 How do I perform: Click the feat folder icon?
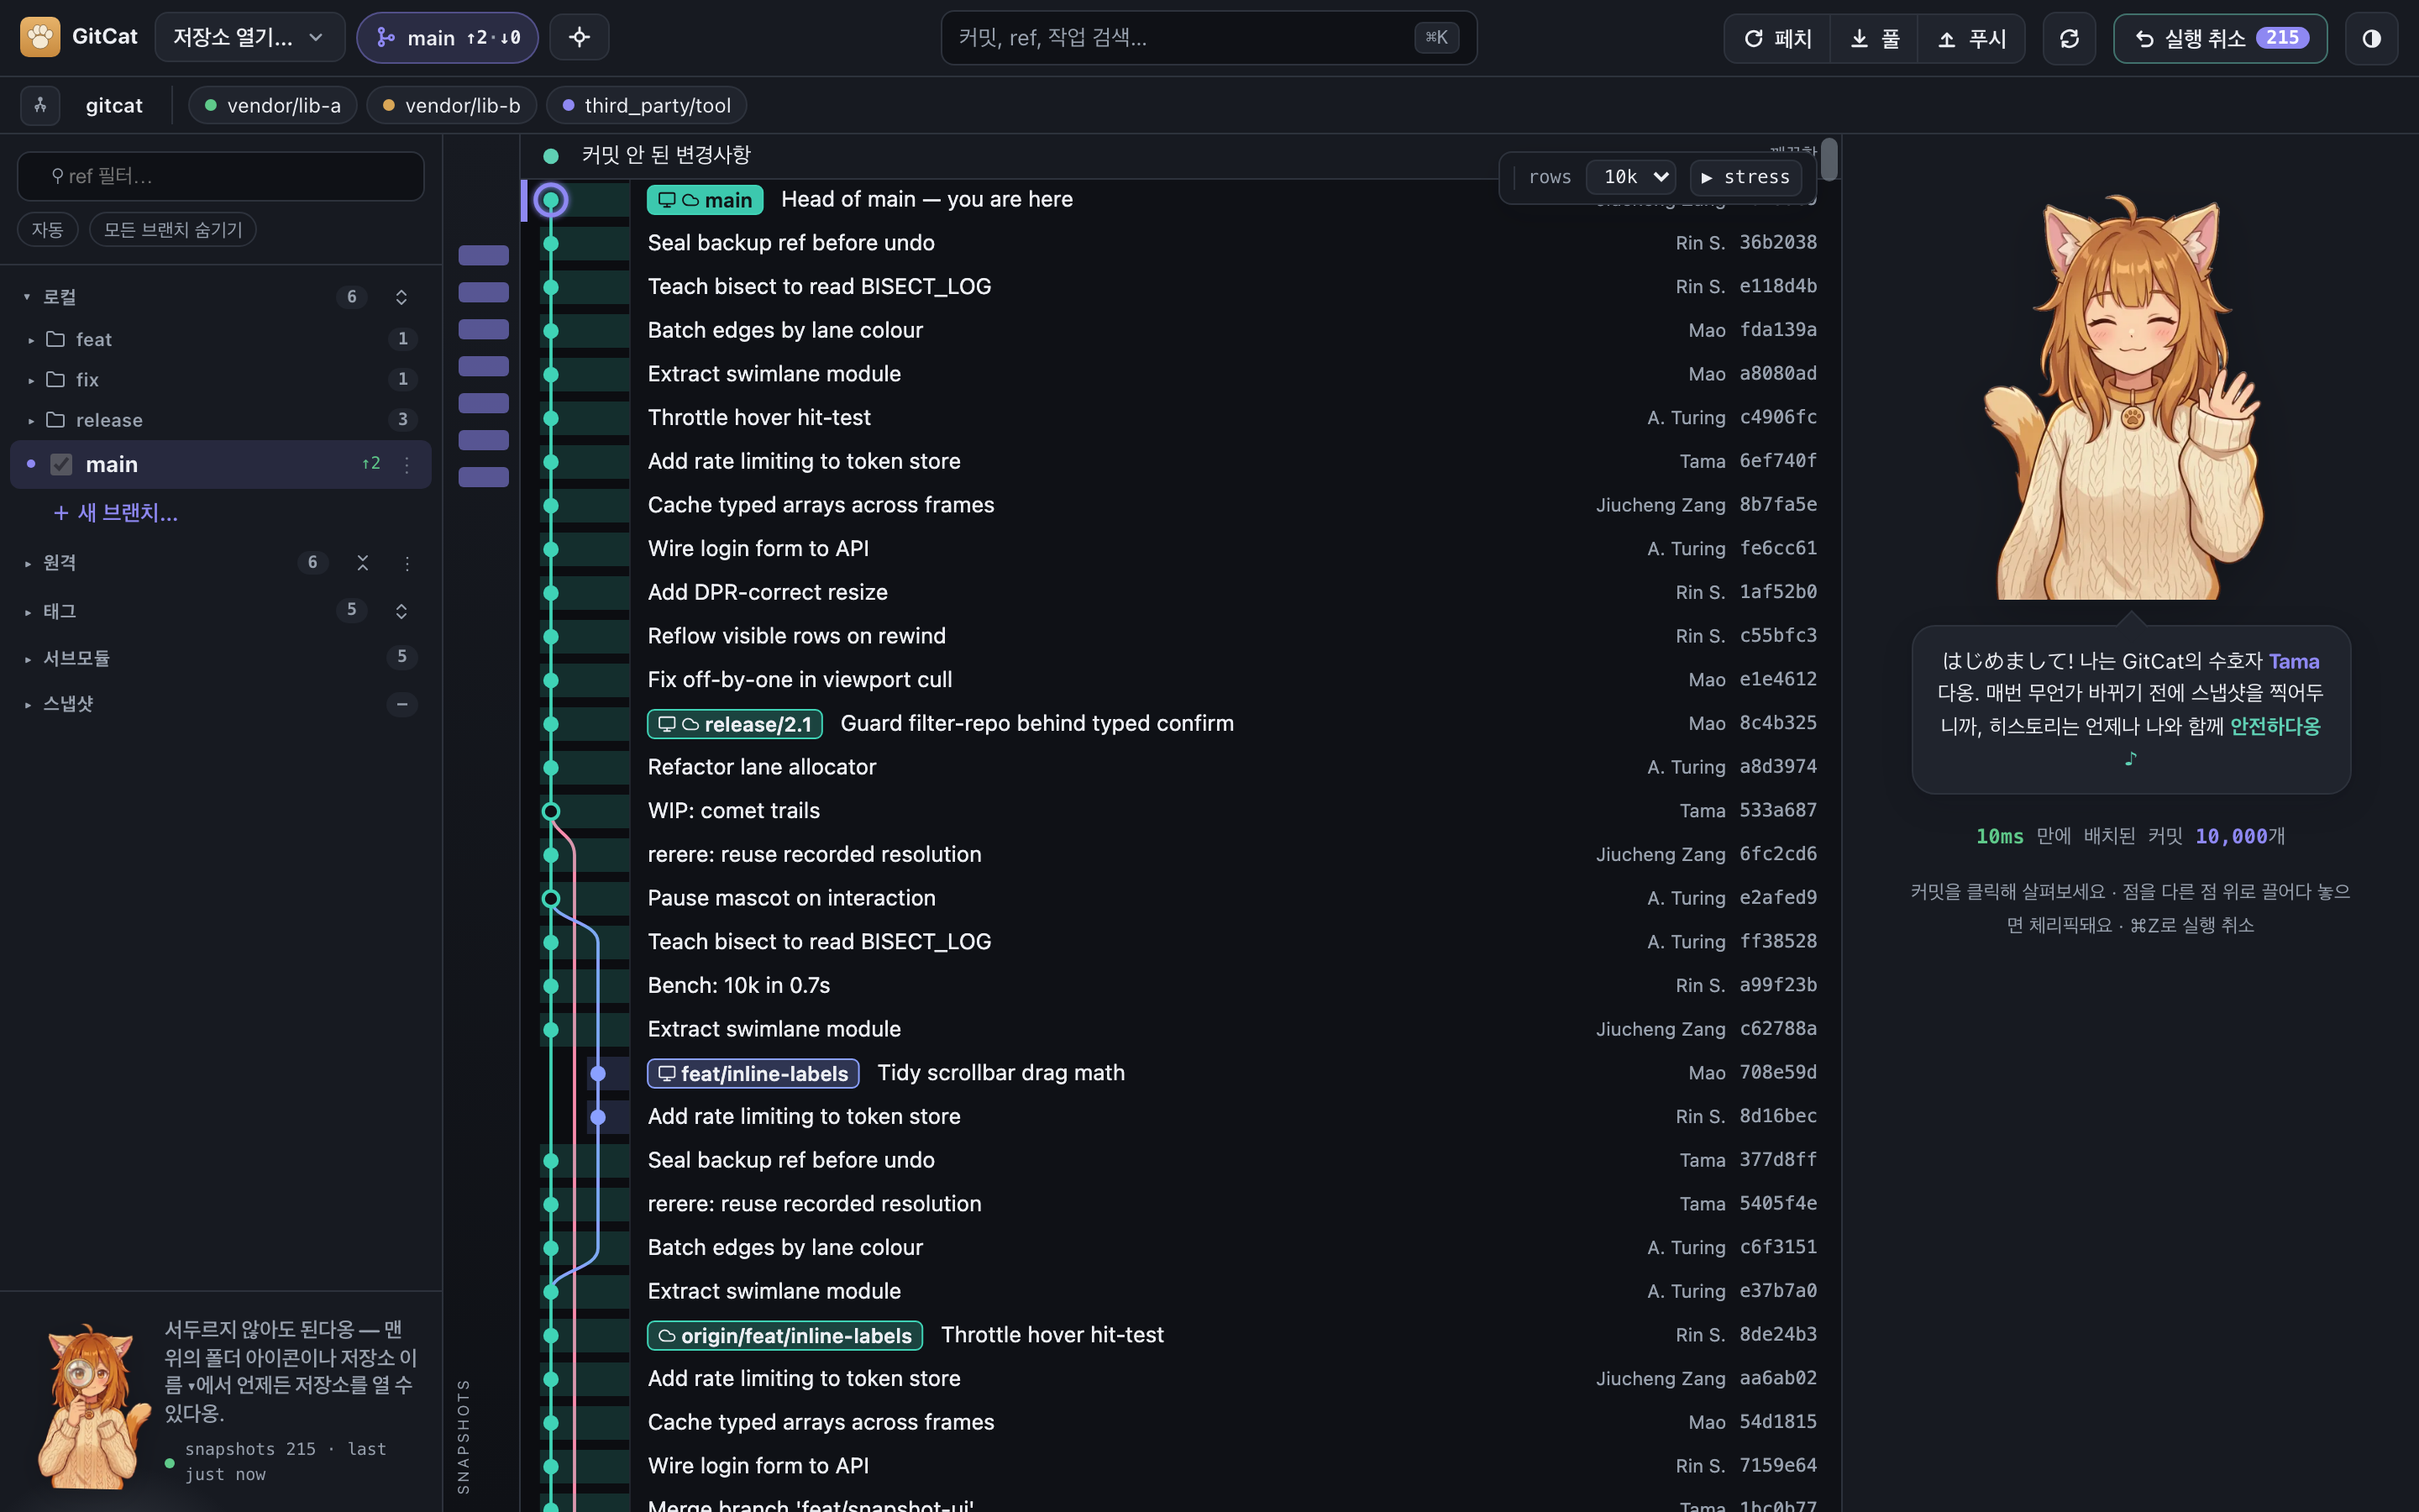pyautogui.click(x=56, y=339)
